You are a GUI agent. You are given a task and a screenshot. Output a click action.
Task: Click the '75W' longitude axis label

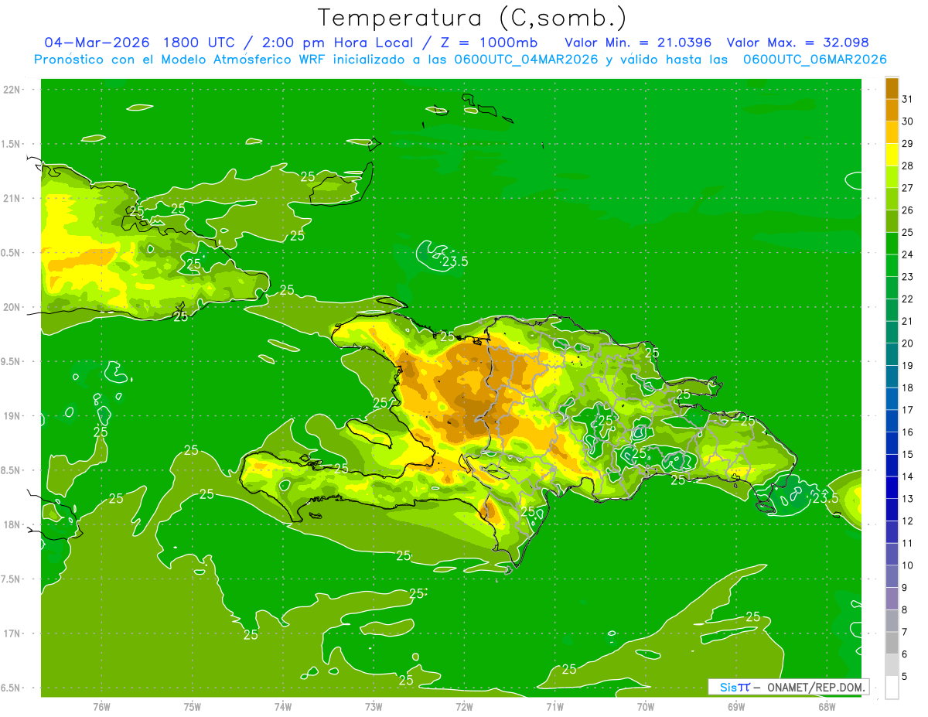click(193, 706)
